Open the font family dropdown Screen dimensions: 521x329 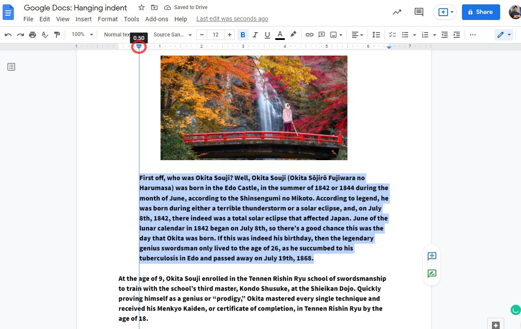pos(172,34)
